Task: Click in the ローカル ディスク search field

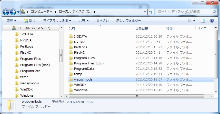Action: 183,12
